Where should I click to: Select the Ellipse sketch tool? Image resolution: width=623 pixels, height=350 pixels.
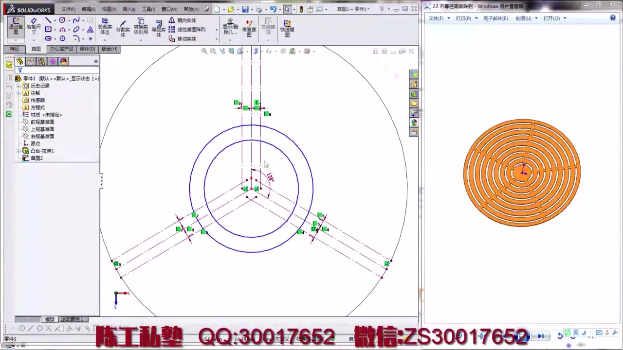pyautogui.click(x=76, y=30)
